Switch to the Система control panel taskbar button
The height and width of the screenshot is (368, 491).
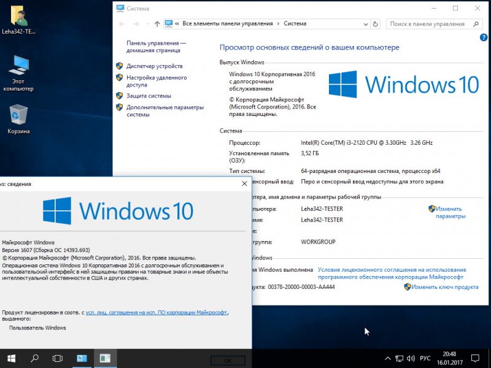pyautogui.click(x=82, y=358)
